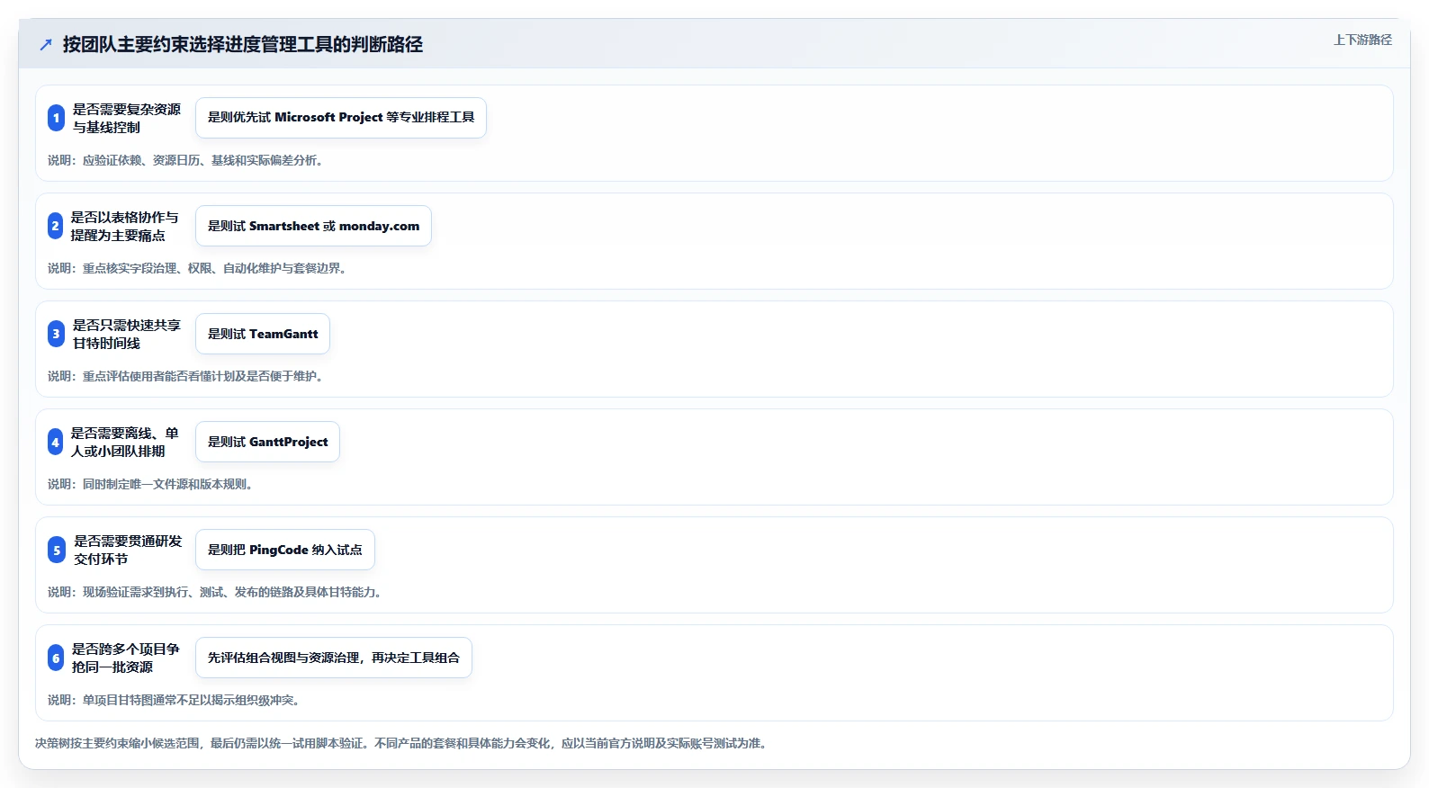Click the title '按团队主要约束选择进度管理工具的判断路径'
The width and height of the screenshot is (1429, 788).
tap(243, 44)
